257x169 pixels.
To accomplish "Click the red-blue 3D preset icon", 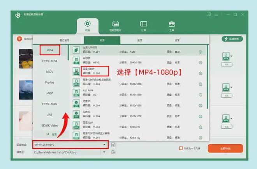I will (76, 104).
